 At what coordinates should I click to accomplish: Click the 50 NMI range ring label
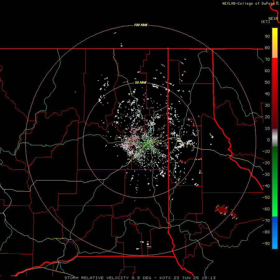point(141,82)
